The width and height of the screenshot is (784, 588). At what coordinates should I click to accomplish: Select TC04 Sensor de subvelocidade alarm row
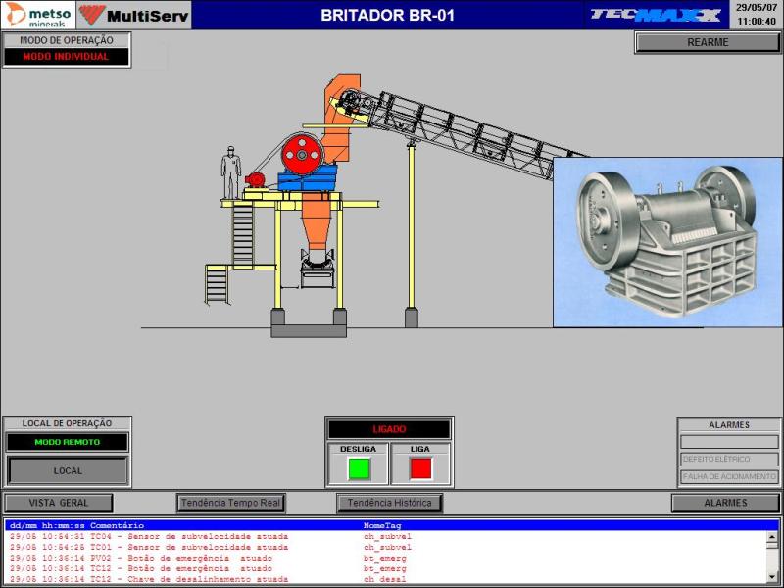pos(386,536)
